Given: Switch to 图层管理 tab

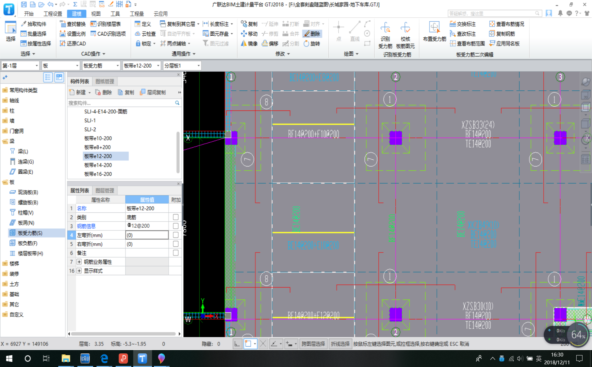Looking at the screenshot, I should (x=105, y=191).
